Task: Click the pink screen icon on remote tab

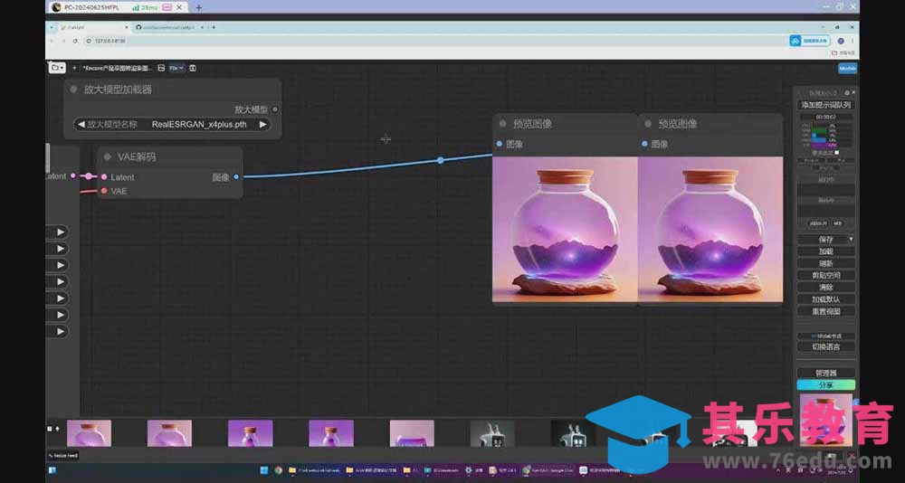Action: coord(167,7)
